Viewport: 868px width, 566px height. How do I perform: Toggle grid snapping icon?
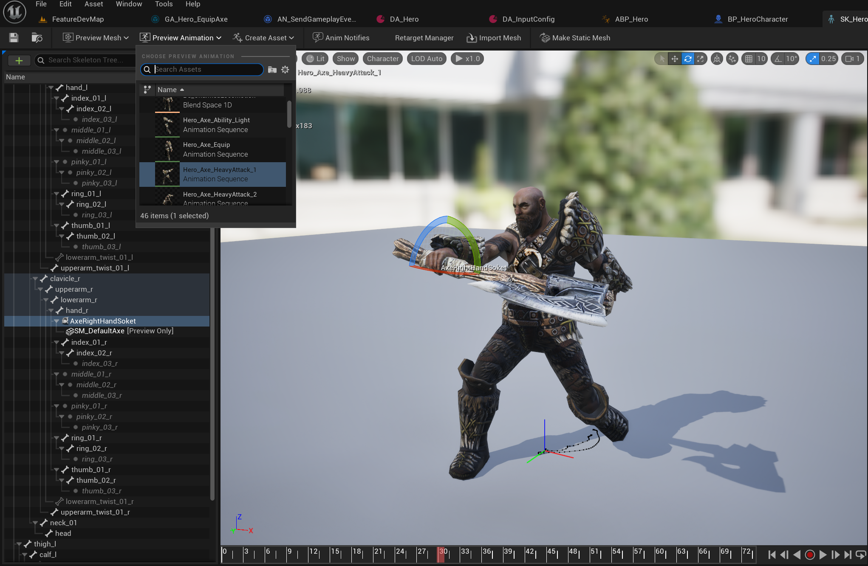tap(749, 59)
